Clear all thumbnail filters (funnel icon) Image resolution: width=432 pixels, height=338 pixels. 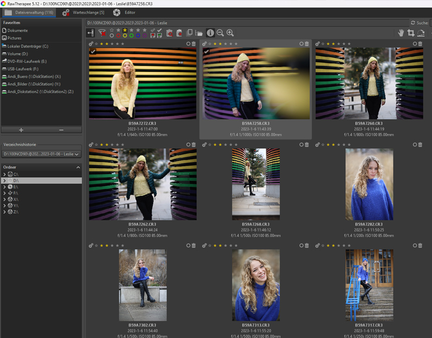[x=102, y=33]
